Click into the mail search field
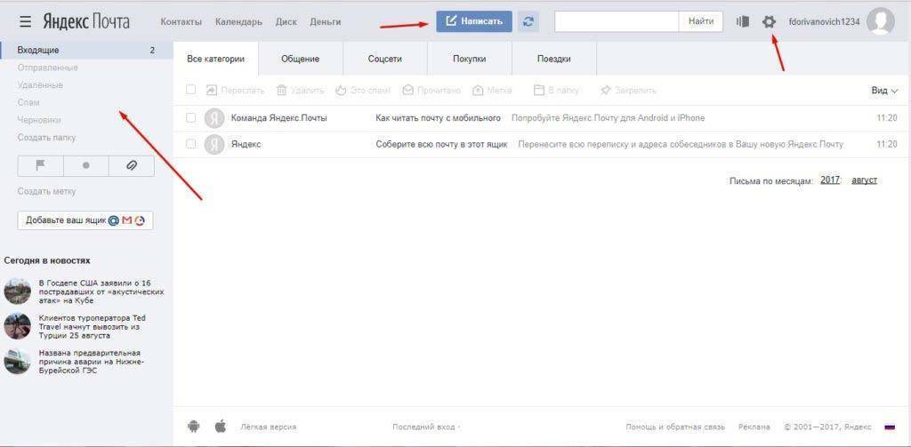Image resolution: width=911 pixels, height=447 pixels. 616,21
